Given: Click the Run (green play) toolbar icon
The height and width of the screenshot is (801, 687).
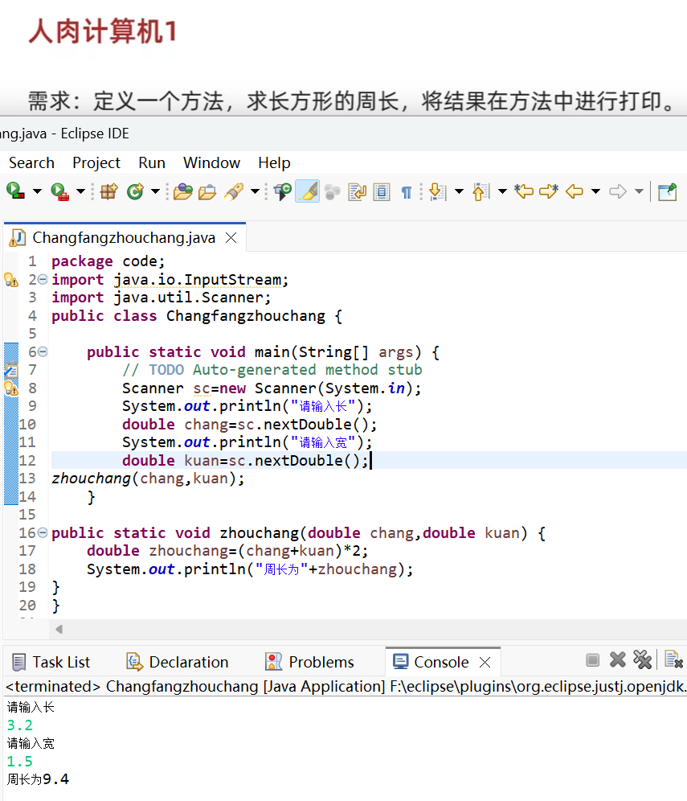Looking at the screenshot, I should click(15, 191).
